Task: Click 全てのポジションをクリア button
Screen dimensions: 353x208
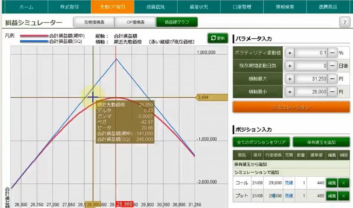Action: click(x=261, y=142)
